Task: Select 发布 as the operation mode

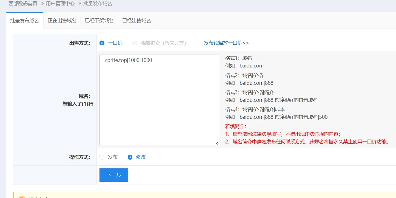Action: pos(102,157)
